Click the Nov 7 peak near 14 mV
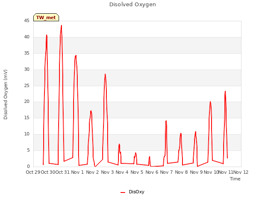266x200 pixels. [x=166, y=121]
